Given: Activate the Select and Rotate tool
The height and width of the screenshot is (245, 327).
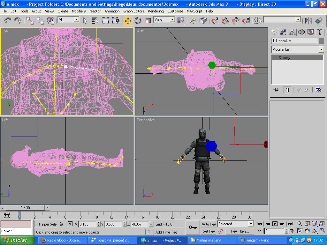Looking at the screenshot, I should pos(138,21).
